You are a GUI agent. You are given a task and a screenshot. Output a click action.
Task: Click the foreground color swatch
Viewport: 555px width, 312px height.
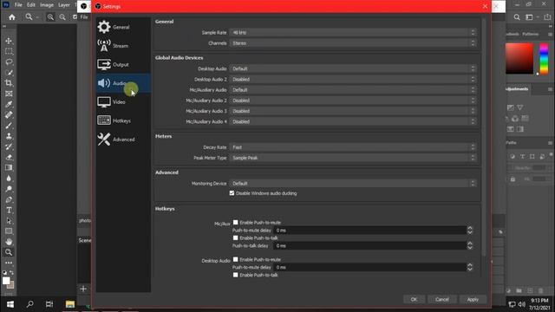pos(6,281)
